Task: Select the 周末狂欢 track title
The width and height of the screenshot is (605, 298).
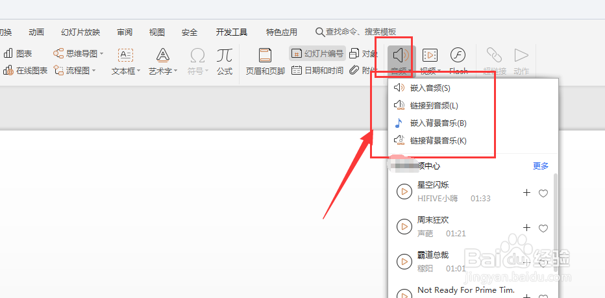Action: (x=433, y=220)
